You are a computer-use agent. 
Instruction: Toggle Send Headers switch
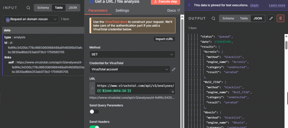94,127
